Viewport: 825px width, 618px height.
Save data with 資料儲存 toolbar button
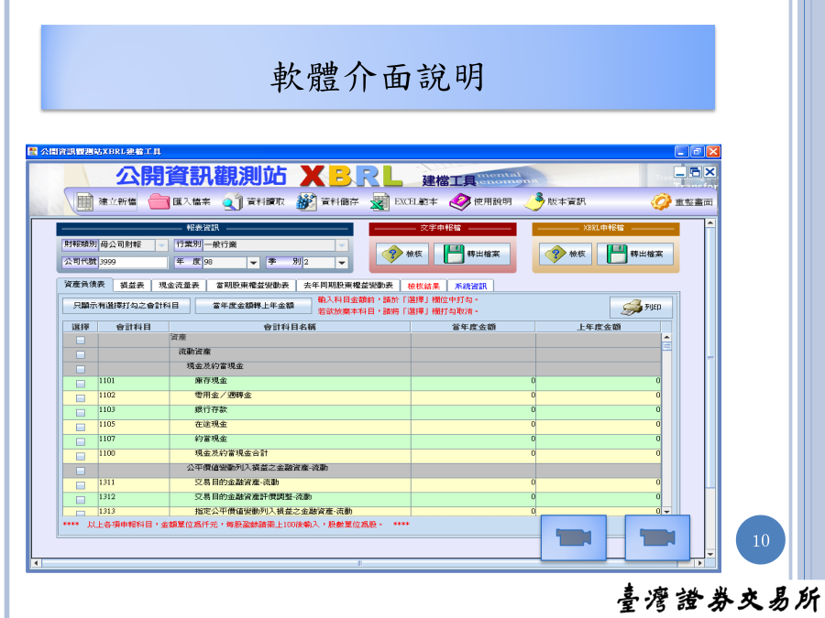[x=327, y=201]
